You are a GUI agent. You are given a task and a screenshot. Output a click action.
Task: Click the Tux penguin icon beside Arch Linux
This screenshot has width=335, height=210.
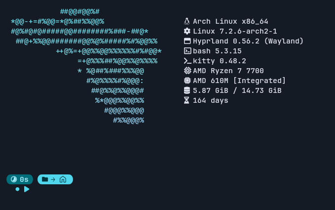186,21
